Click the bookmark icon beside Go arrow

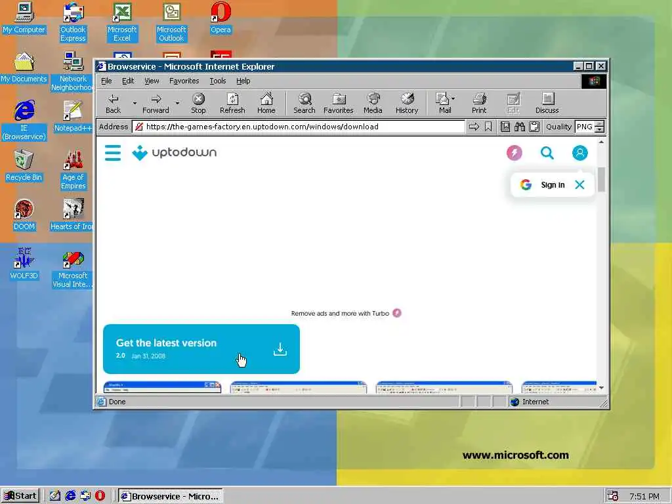tap(488, 127)
